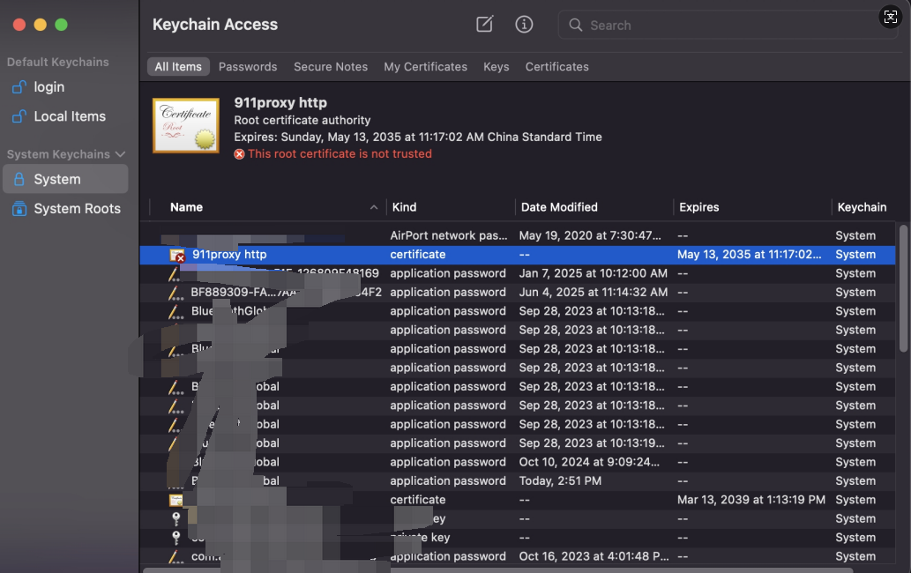Click the System Roots keychain icon
The height and width of the screenshot is (573, 911).
point(19,208)
